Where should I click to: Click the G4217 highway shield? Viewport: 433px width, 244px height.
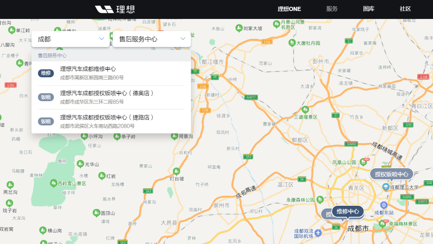tap(251, 97)
